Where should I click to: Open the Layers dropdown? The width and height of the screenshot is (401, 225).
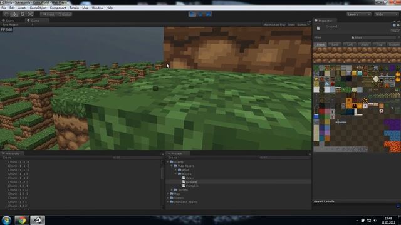coord(358,14)
